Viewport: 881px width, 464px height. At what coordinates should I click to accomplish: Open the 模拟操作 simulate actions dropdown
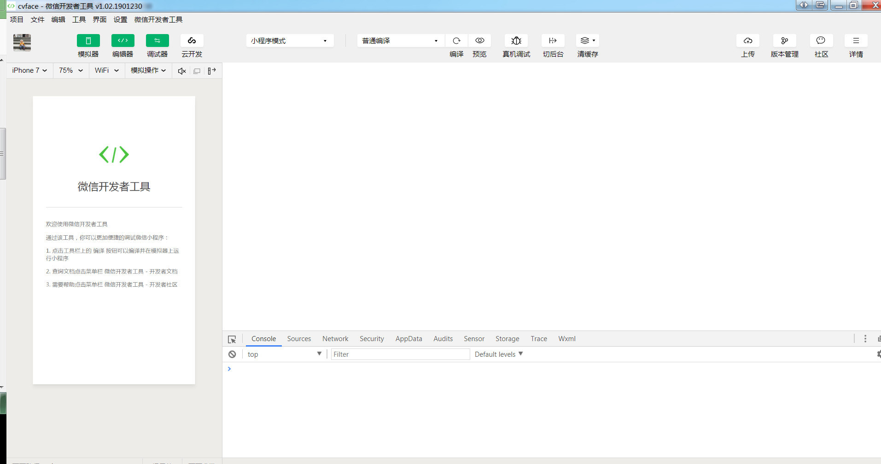[x=148, y=70]
